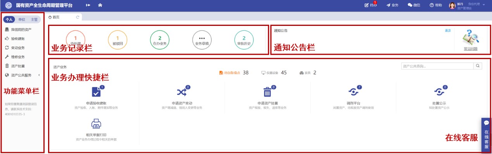Click the 申请资产变动 title text
Image resolution: width=492 pixels, height=154 pixels.
click(x=182, y=103)
